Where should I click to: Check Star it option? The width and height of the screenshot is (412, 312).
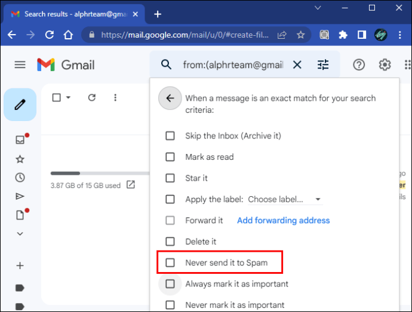170,178
